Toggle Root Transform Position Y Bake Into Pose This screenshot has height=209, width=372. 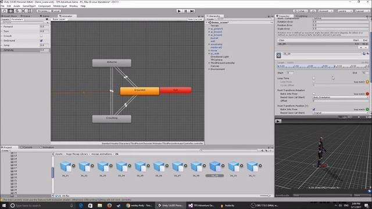(314, 110)
